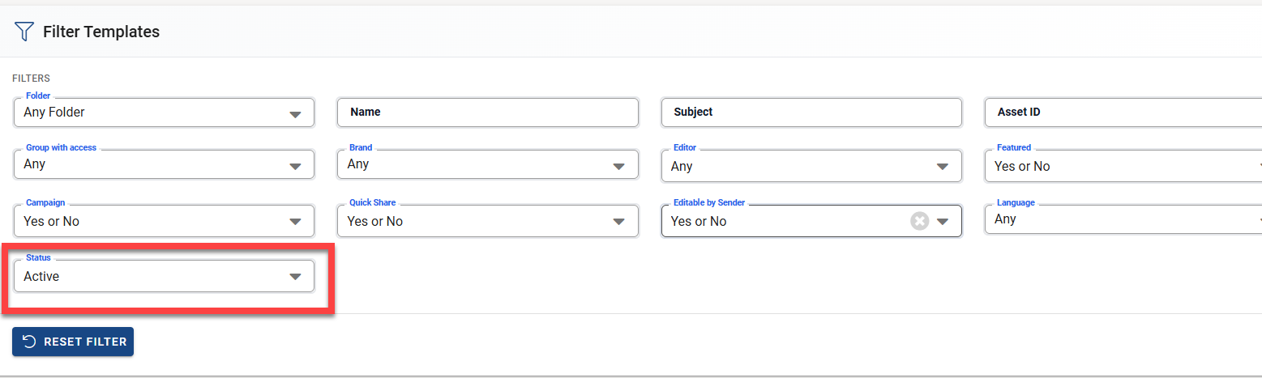Viewport: 1262px width, 378px height.
Task: Click the funnel Filter Templates icon
Action: [x=24, y=32]
